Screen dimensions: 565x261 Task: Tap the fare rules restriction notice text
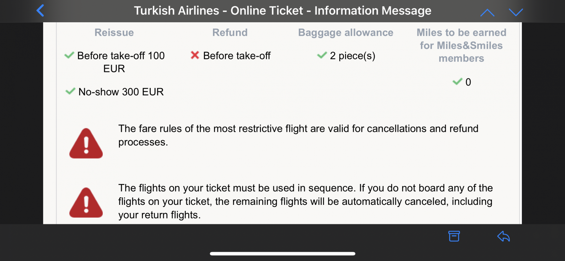[x=298, y=135]
